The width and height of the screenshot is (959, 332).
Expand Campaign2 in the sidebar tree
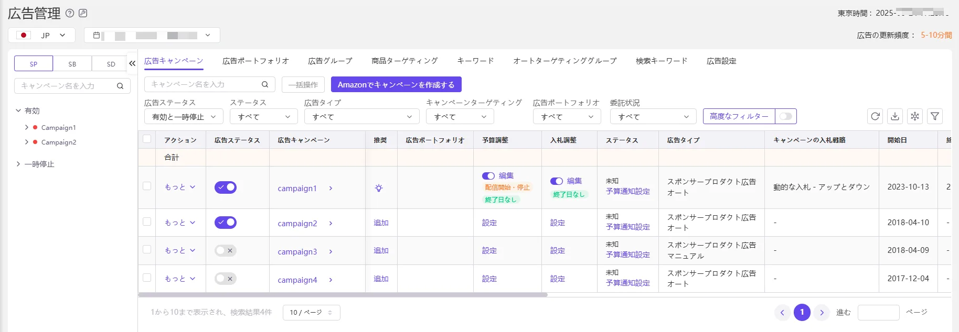[x=27, y=142]
